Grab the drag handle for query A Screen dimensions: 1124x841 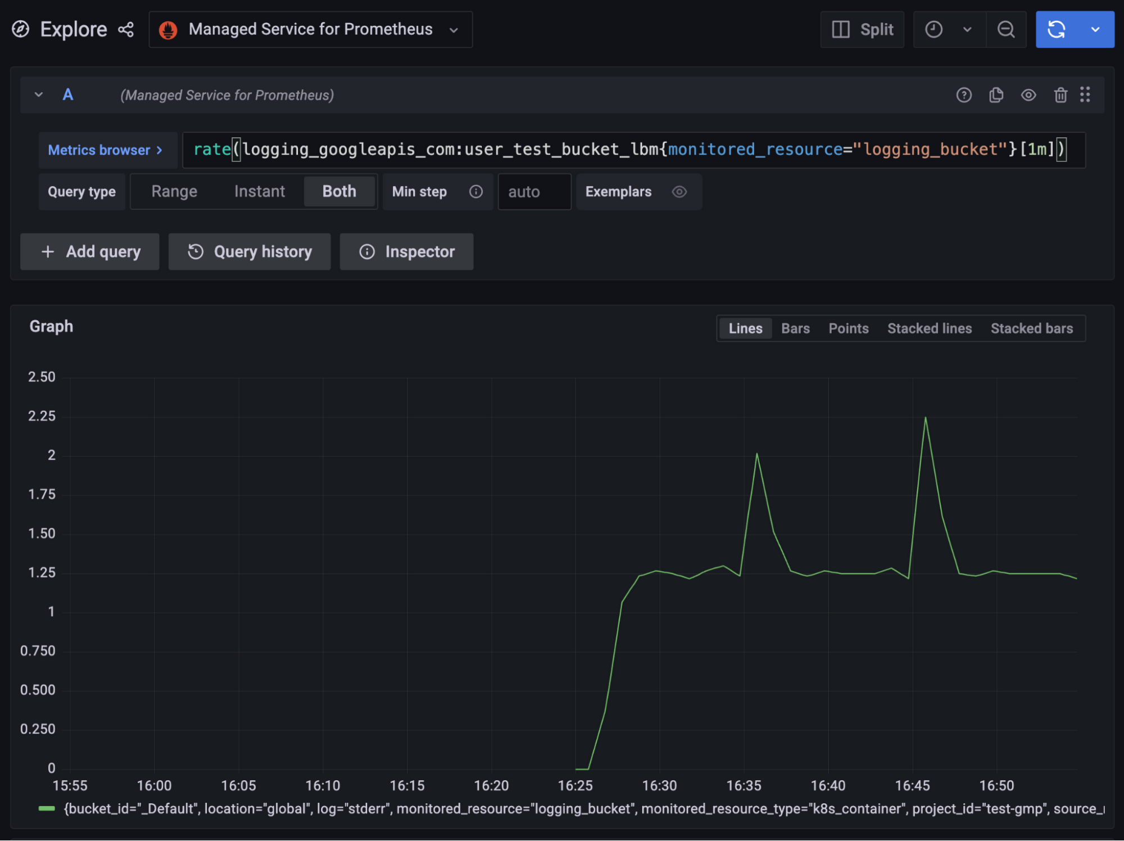tap(1085, 94)
